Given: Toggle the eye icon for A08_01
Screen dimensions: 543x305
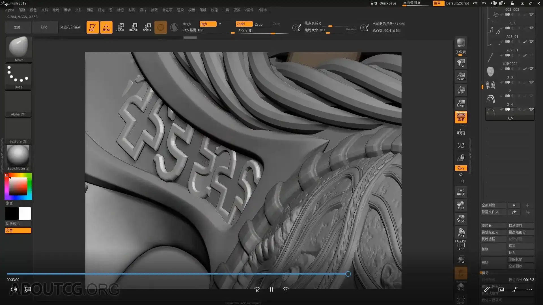Looking at the screenshot, I should [x=531, y=42].
